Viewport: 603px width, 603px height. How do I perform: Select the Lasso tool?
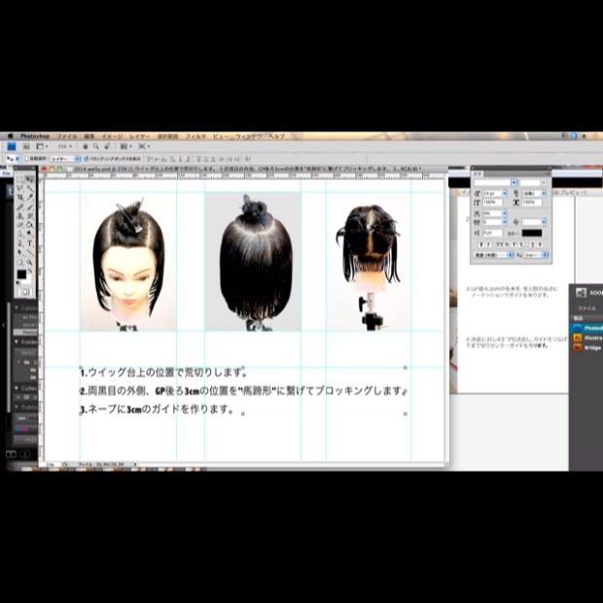tap(19, 188)
